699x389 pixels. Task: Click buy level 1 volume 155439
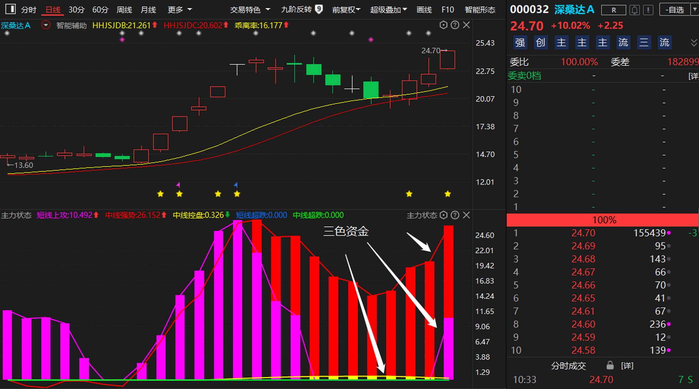[649, 233]
